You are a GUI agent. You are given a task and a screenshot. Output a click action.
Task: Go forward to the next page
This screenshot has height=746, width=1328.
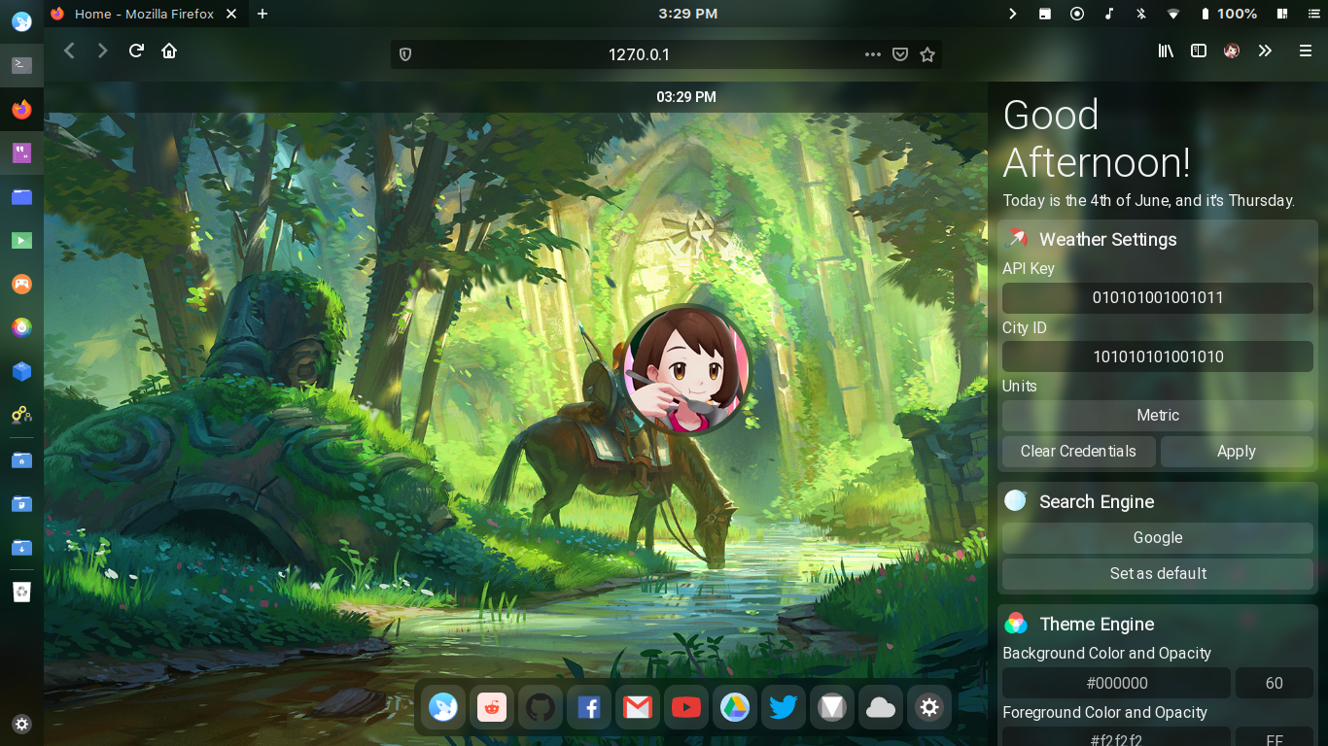102,51
